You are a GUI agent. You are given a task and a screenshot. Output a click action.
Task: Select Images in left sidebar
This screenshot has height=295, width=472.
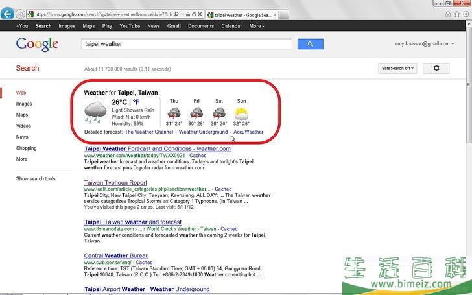coord(24,104)
